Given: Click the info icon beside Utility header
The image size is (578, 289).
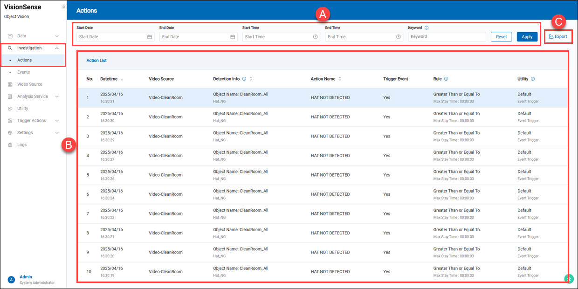Looking at the screenshot, I should click(533, 79).
